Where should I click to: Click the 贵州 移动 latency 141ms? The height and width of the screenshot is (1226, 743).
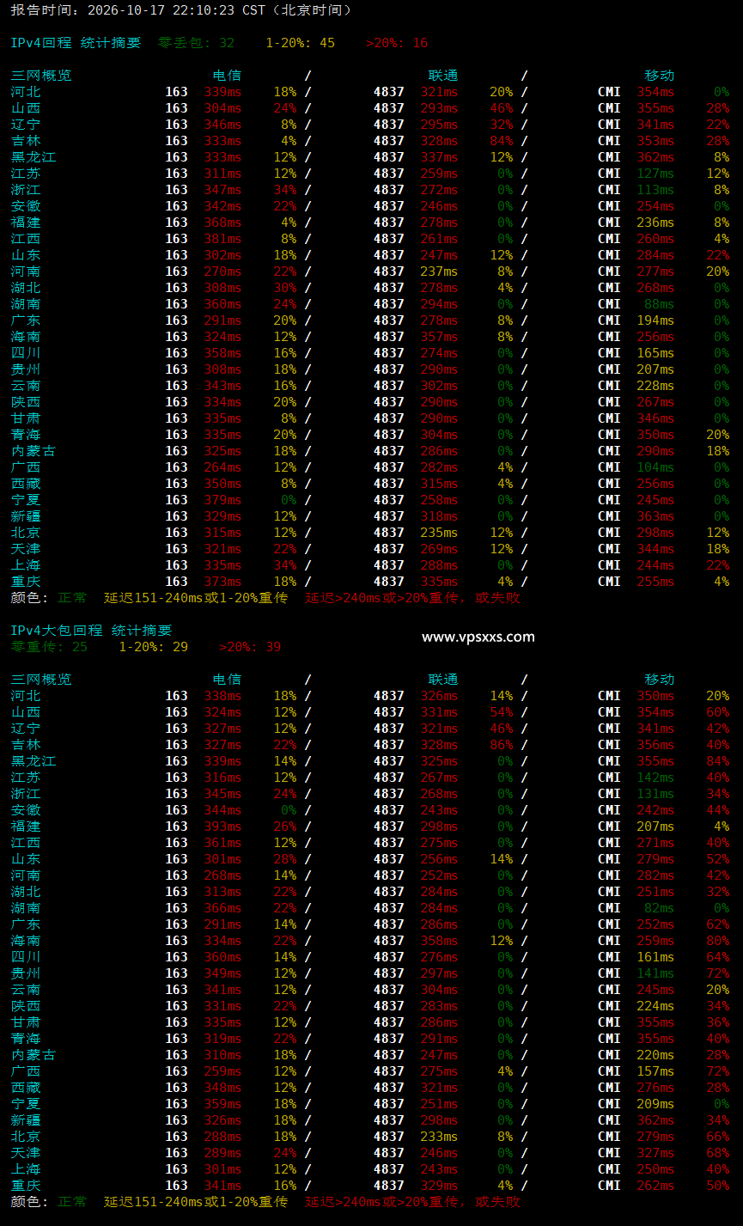pos(656,973)
